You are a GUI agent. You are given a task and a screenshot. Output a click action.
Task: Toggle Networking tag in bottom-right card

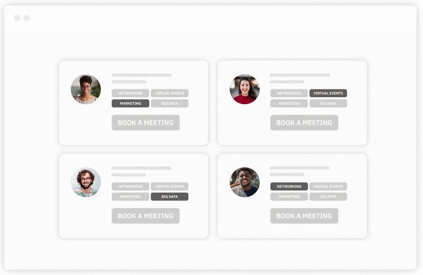click(289, 187)
